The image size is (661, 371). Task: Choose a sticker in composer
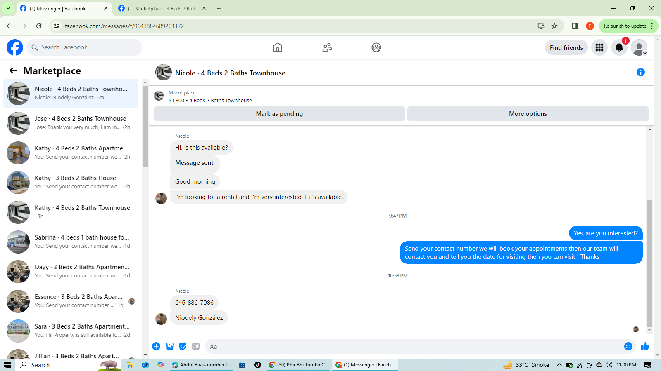point(183,346)
